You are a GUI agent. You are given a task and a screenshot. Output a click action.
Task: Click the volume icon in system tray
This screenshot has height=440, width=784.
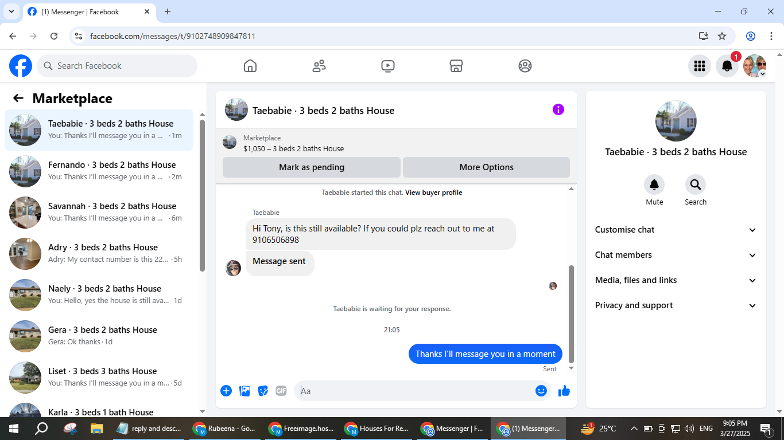click(x=689, y=428)
